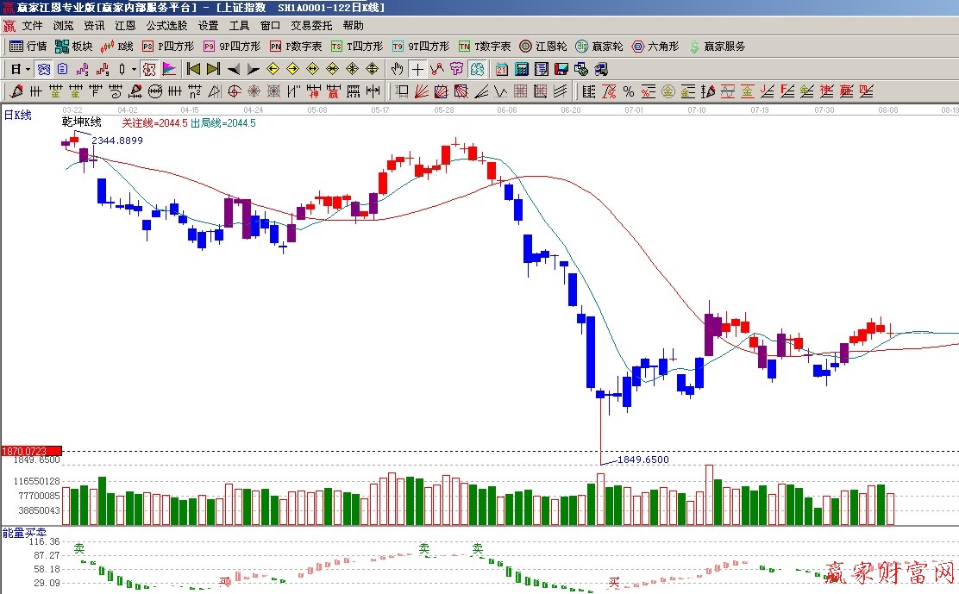Click the calendar icon showing 21
Viewport: 959px width, 594px height.
pos(502,69)
